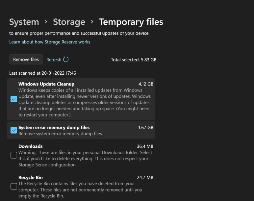
Task: Check the Downloads checkbox
Action: coord(14,155)
